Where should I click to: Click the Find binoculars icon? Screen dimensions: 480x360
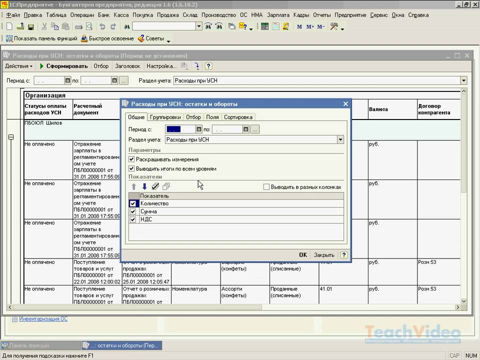(x=126, y=27)
